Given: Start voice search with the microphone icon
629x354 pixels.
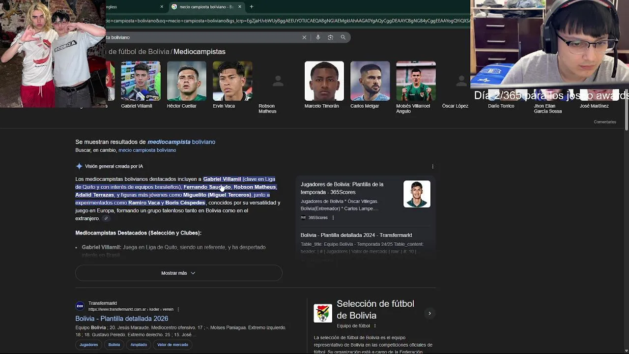Looking at the screenshot, I should 318,37.
